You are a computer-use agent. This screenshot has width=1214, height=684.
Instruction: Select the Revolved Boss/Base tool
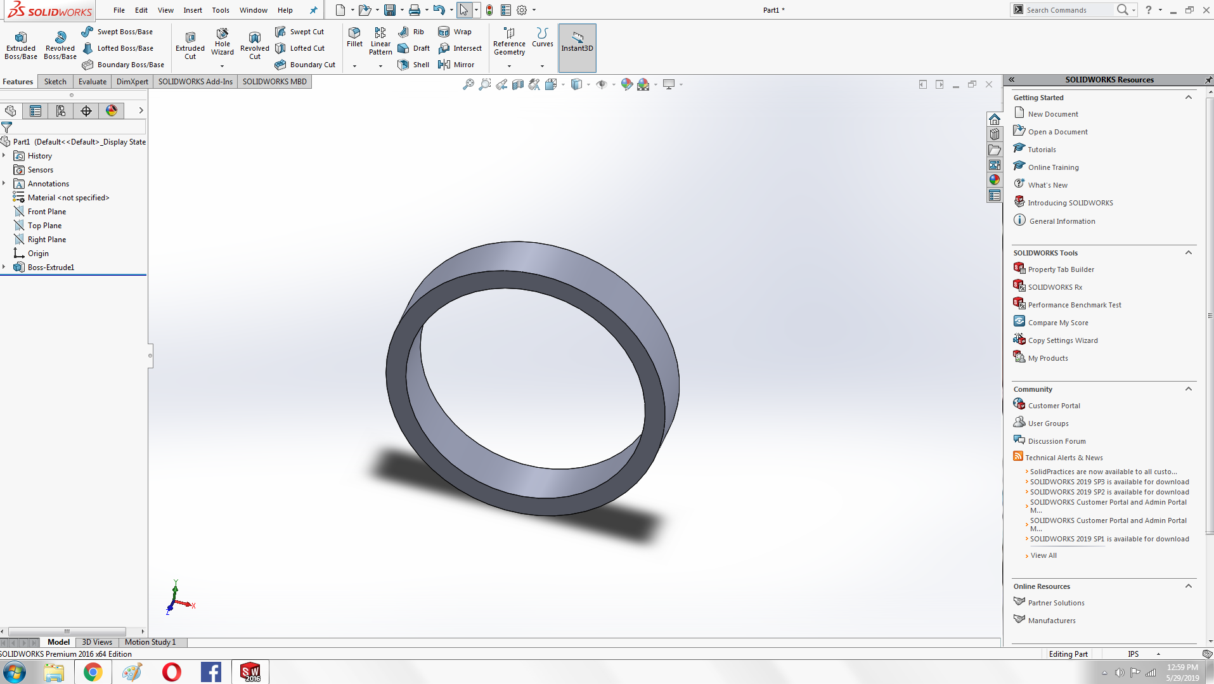pos(60,46)
